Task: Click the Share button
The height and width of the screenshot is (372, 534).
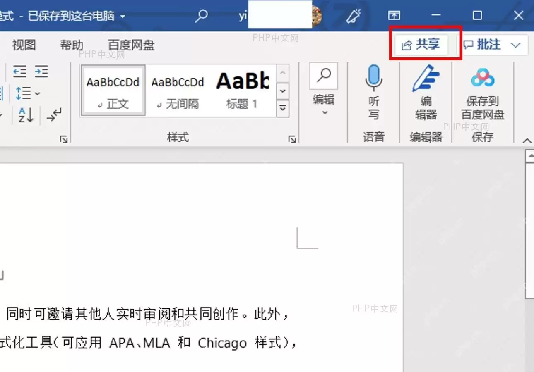Action: point(421,45)
